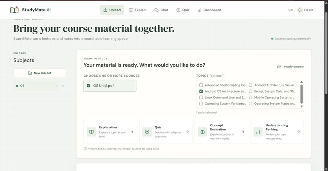Open the Dashboard tab
The width and height of the screenshot is (328, 171).
tap(209, 10)
